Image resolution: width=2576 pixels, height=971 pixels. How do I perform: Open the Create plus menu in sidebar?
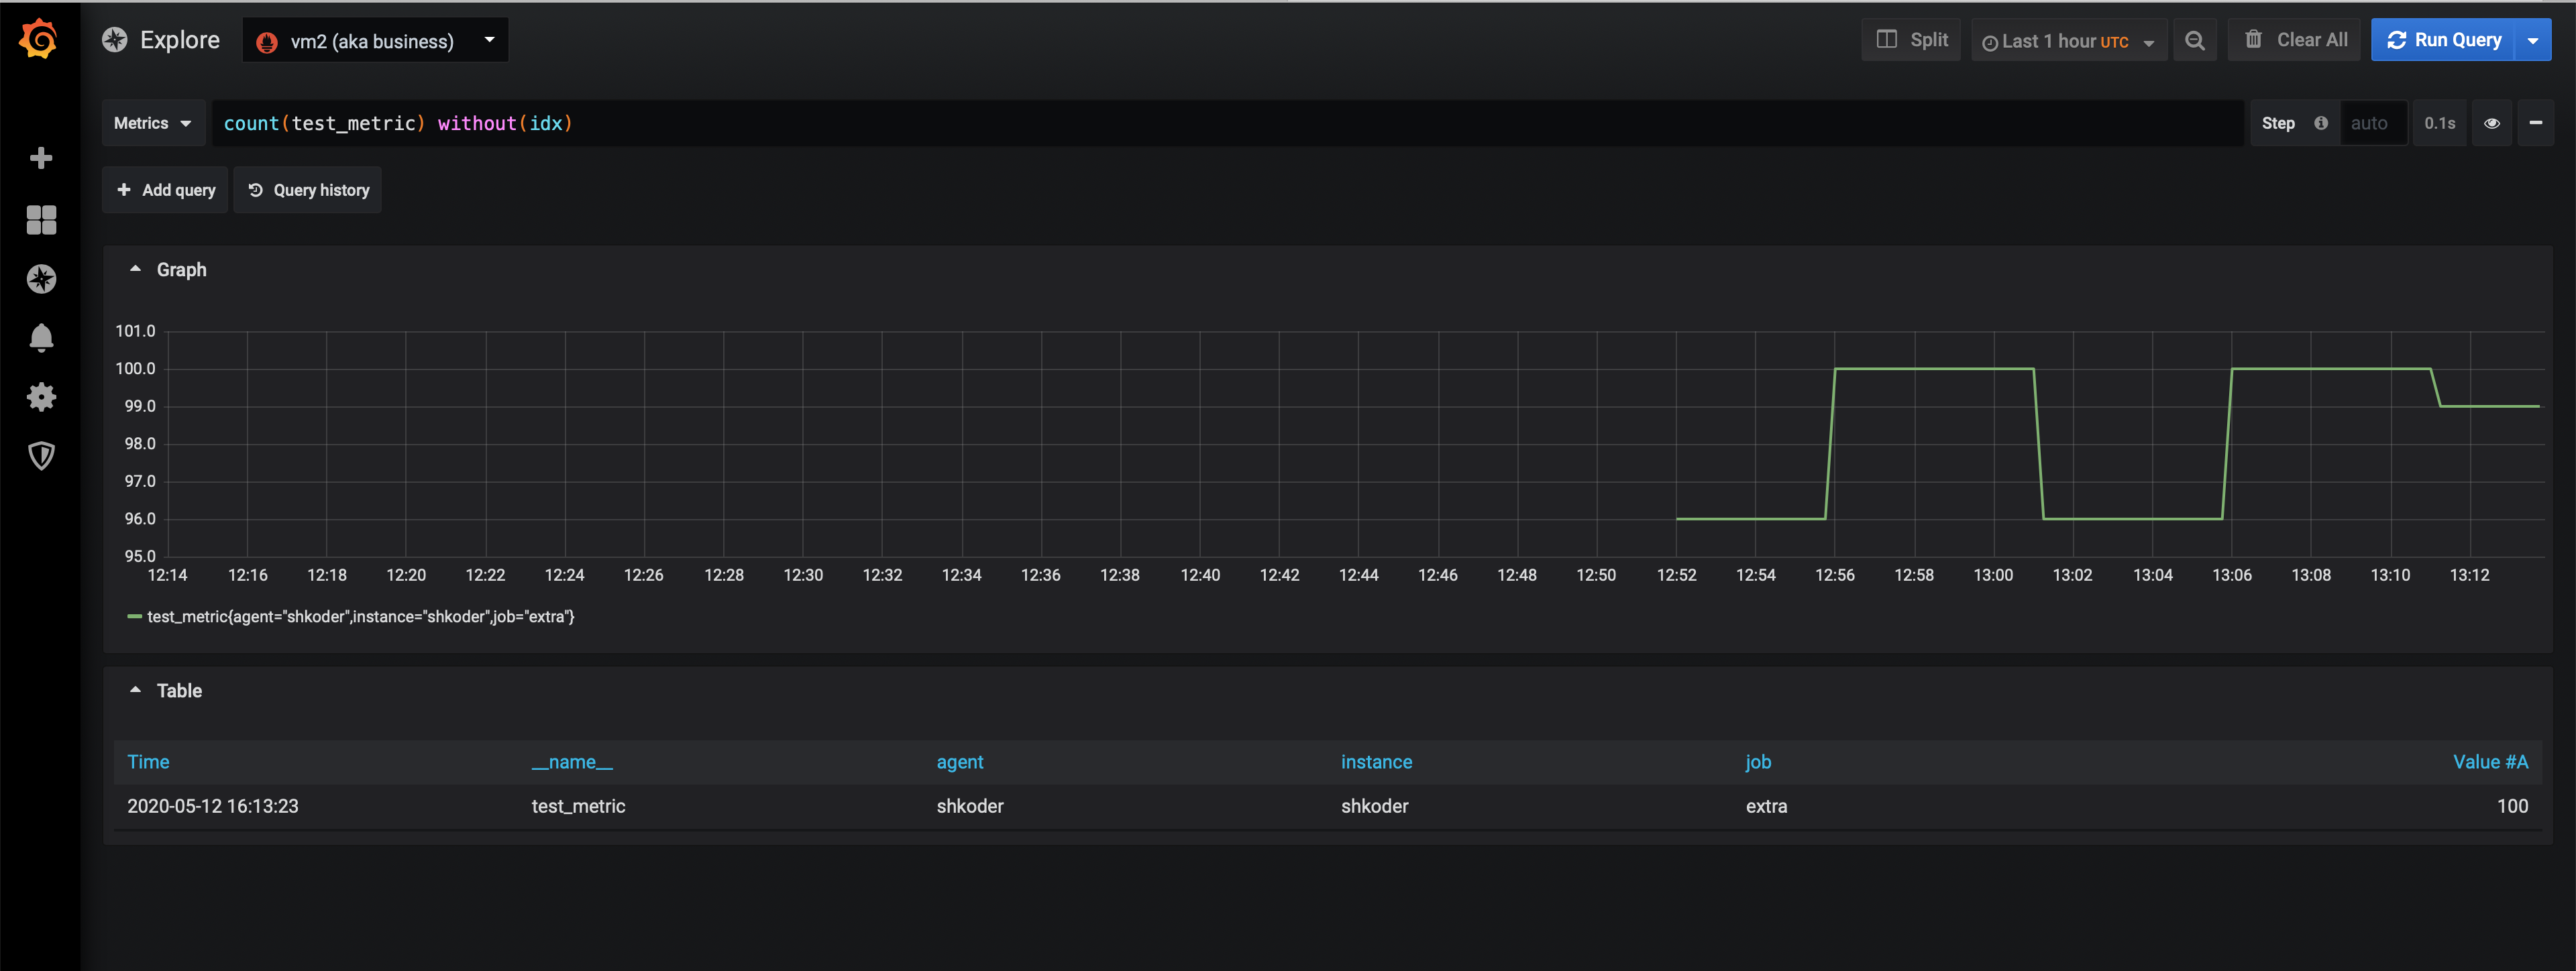click(41, 158)
